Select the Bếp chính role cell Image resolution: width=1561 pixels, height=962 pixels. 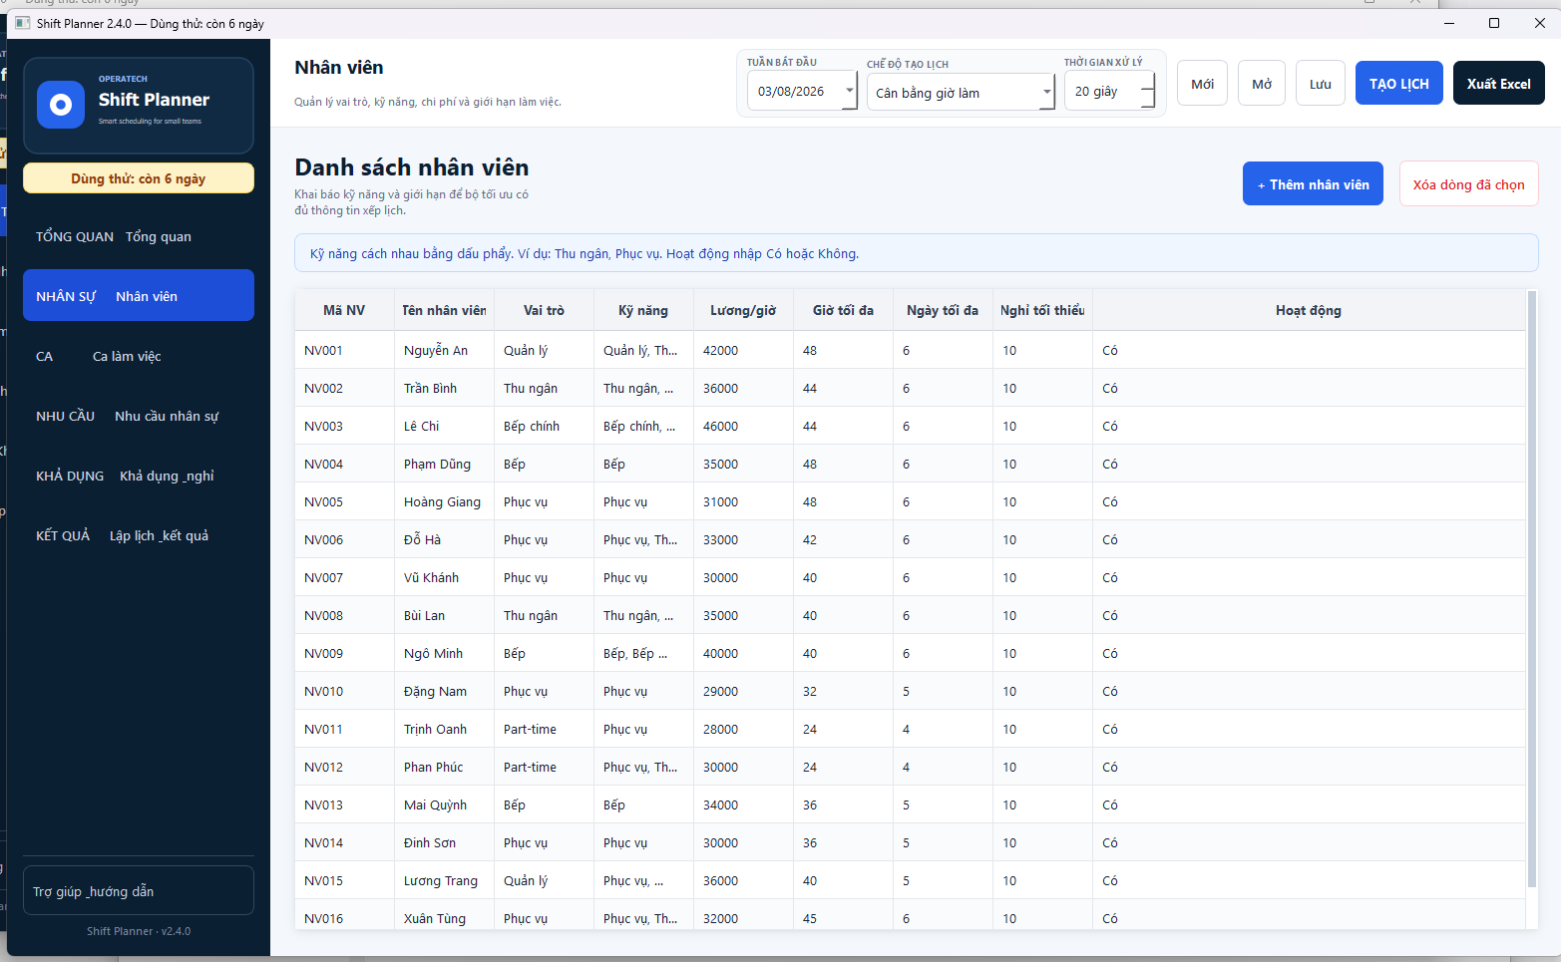pyautogui.click(x=544, y=426)
